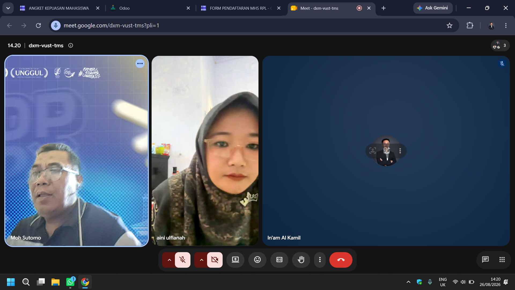Toggle closed captions button
Image resolution: width=515 pixels, height=290 pixels.
click(x=279, y=260)
